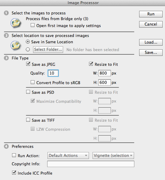Click the Run button
Screen dimensions: 165x180
(x=151, y=14)
